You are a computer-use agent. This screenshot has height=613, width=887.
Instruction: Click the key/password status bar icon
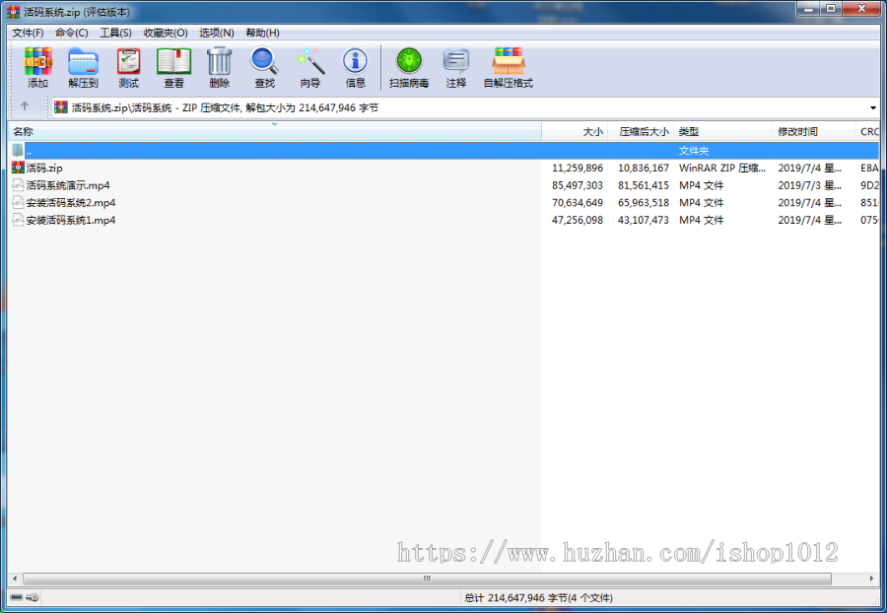[x=33, y=597]
